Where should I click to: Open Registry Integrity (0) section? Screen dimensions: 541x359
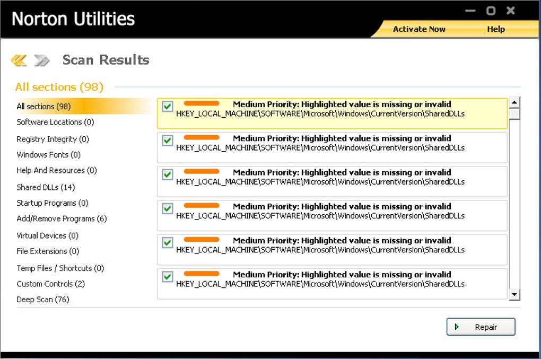pyautogui.click(x=53, y=139)
